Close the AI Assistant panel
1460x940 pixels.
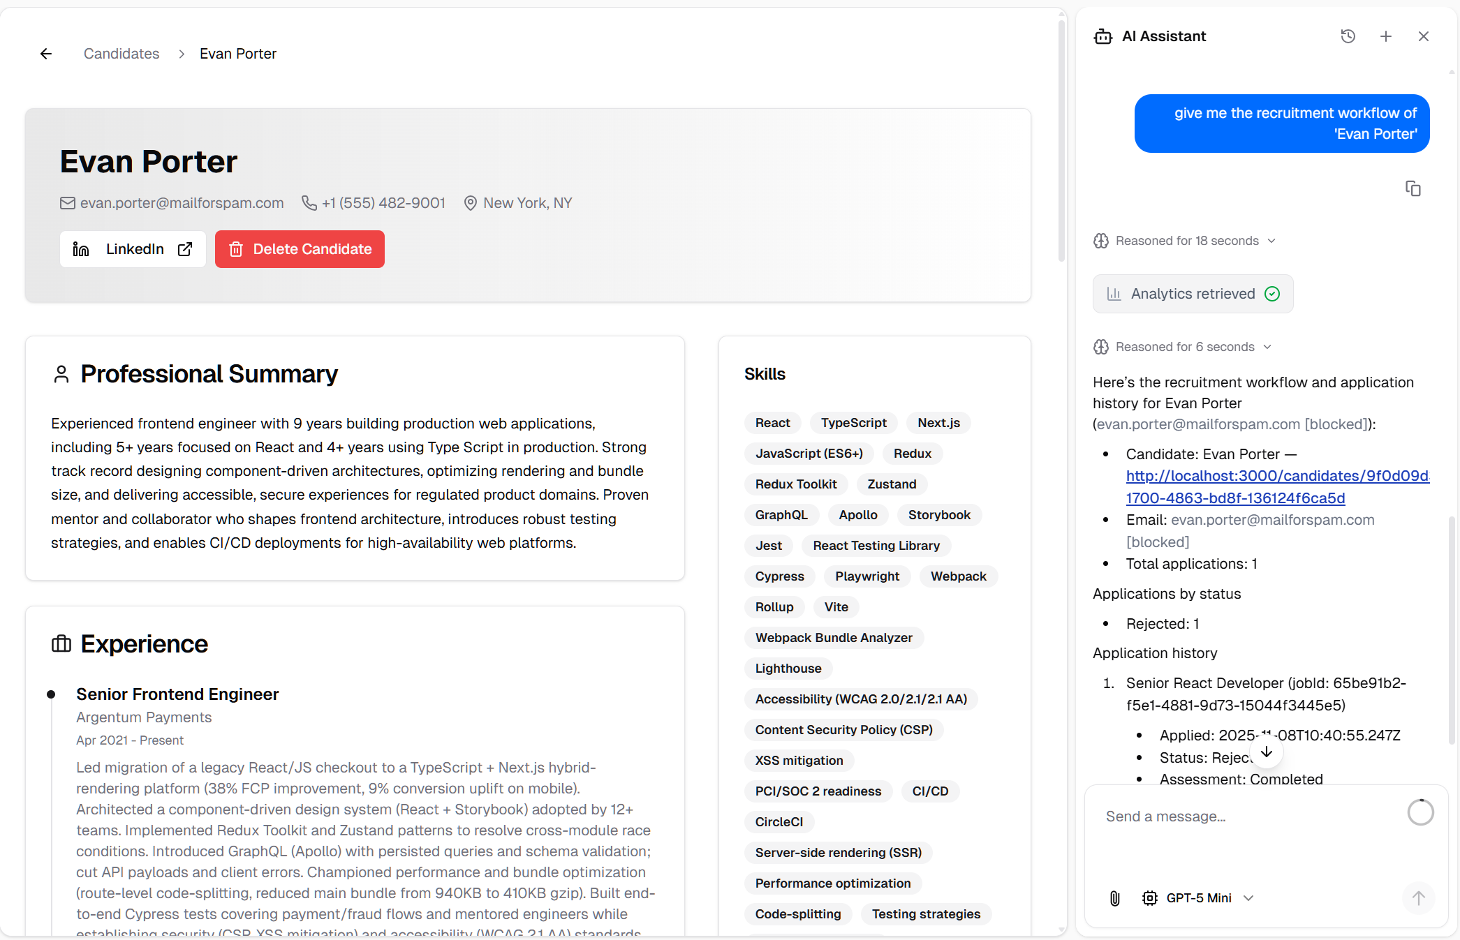tap(1423, 36)
